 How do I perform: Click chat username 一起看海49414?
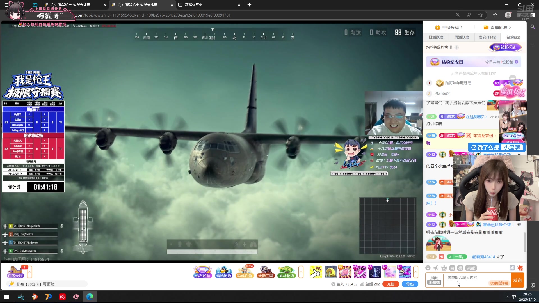coord(481,257)
